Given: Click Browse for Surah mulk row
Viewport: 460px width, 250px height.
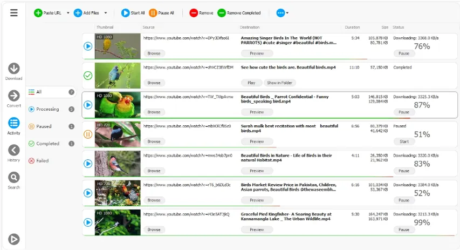Looking at the screenshot, I should point(154,141).
